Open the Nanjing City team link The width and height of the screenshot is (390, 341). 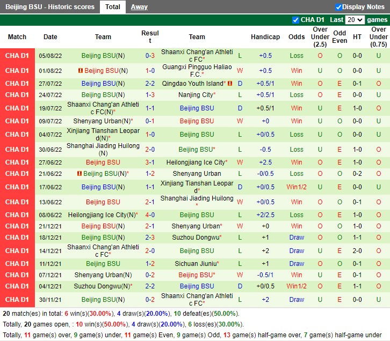point(196,95)
